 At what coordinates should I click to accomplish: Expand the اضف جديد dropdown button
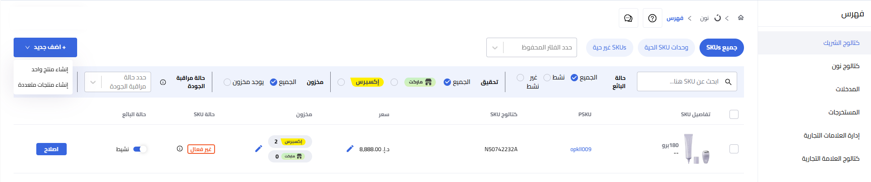[45, 47]
